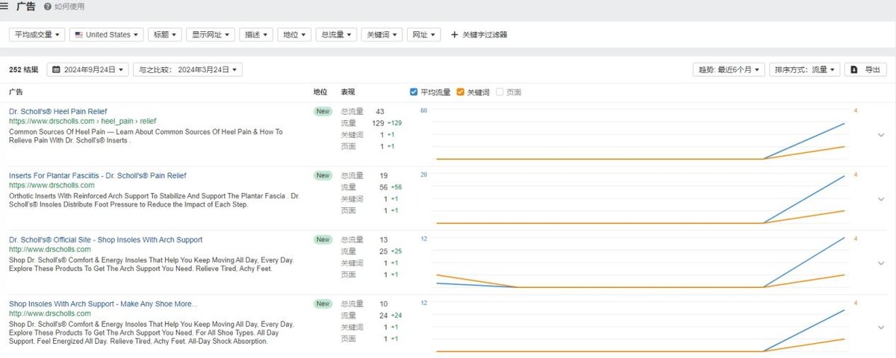The height and width of the screenshot is (358, 896).
Task: Expand the Official Site ad row chevron
Action: (882, 263)
